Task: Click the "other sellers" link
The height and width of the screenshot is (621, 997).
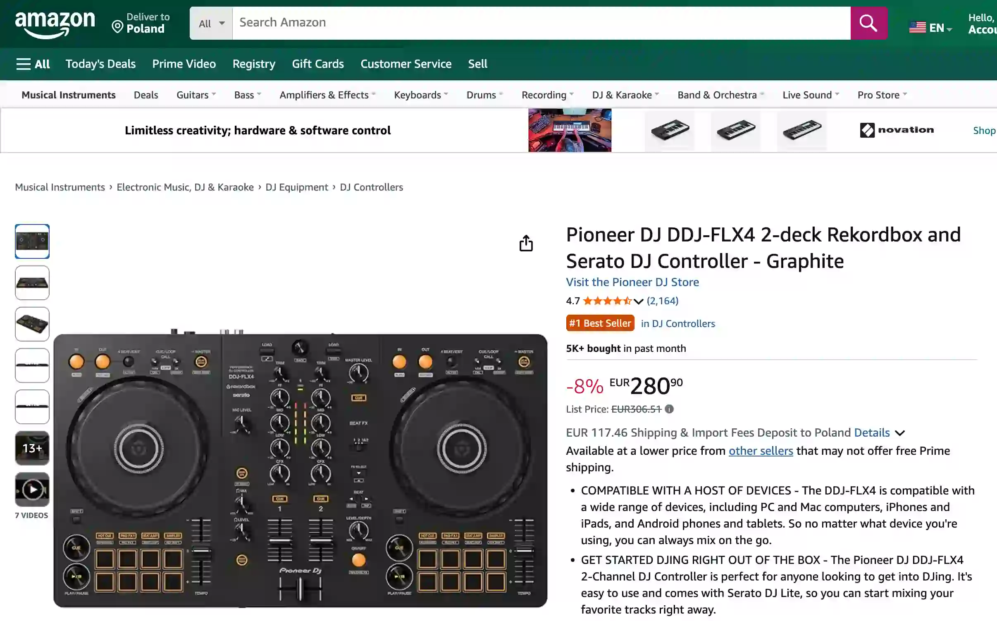Action: (x=761, y=451)
